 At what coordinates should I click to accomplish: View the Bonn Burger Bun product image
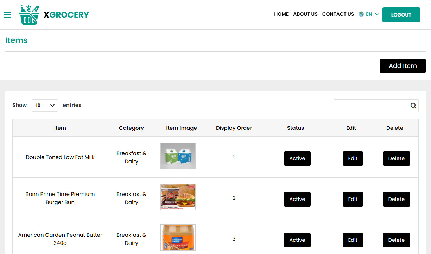pyautogui.click(x=178, y=197)
